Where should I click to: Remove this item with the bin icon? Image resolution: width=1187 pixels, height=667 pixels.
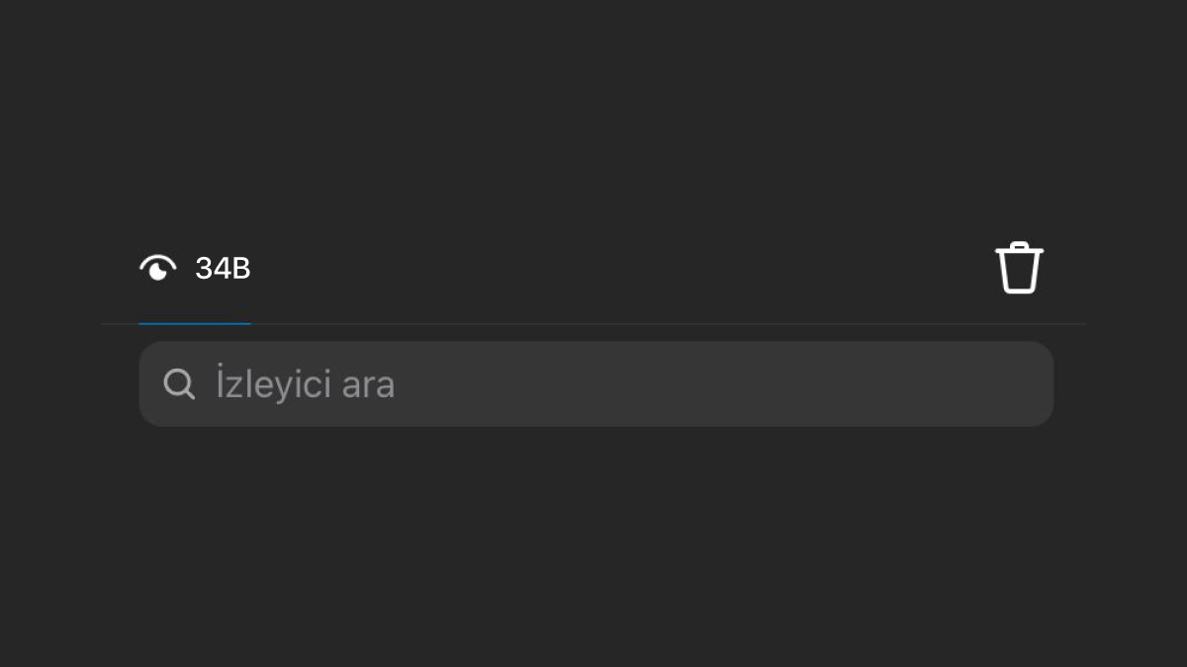click(x=1019, y=268)
